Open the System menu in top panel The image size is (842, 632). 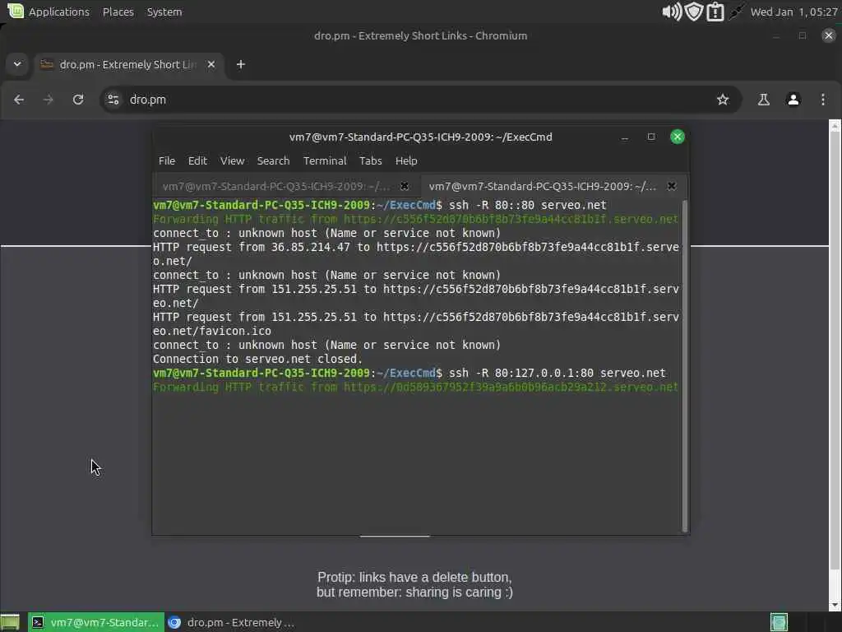pos(164,12)
